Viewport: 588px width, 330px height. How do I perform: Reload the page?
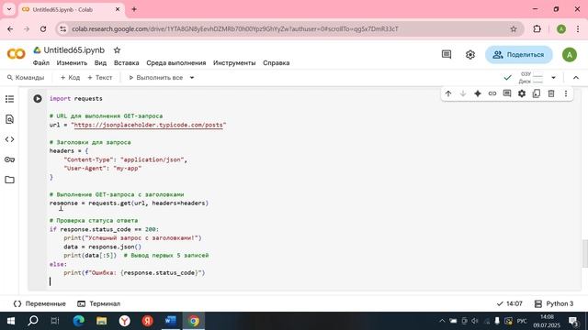pyautogui.click(x=43, y=28)
